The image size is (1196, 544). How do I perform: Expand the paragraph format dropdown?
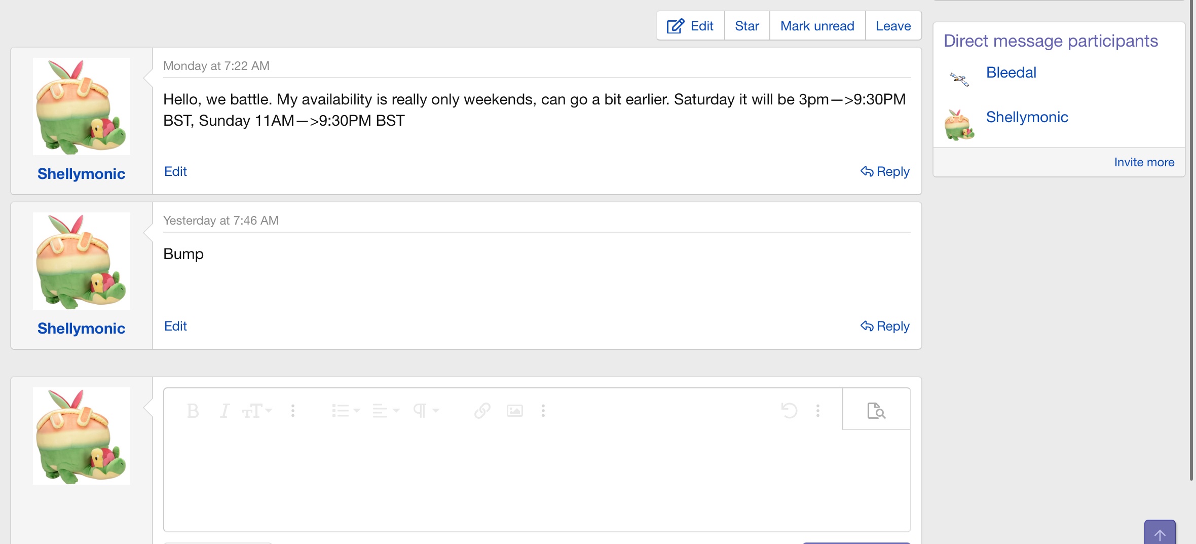click(426, 411)
